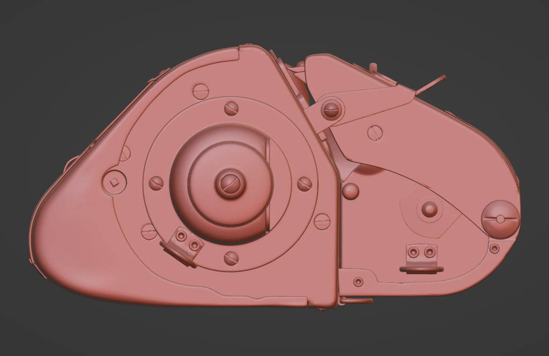Click the hinge screw at the top right
Viewport: 549px width, 356px height.
tap(331, 109)
